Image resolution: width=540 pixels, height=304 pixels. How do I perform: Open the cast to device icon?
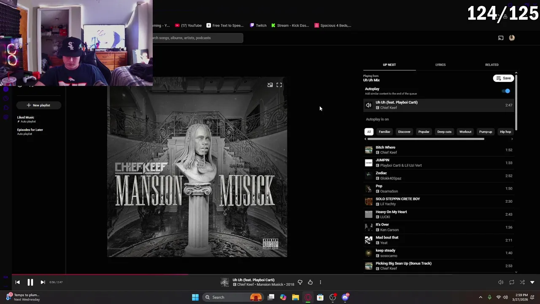pyautogui.click(x=501, y=38)
